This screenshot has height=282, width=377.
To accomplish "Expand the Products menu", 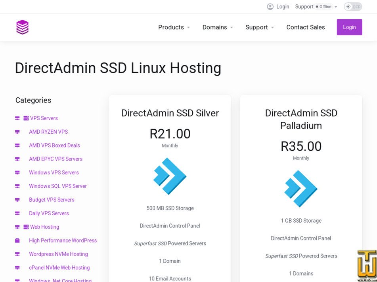I will 174,27.
